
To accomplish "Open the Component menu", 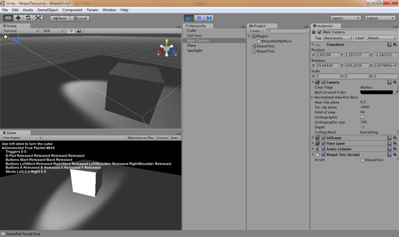I will 72,10.
